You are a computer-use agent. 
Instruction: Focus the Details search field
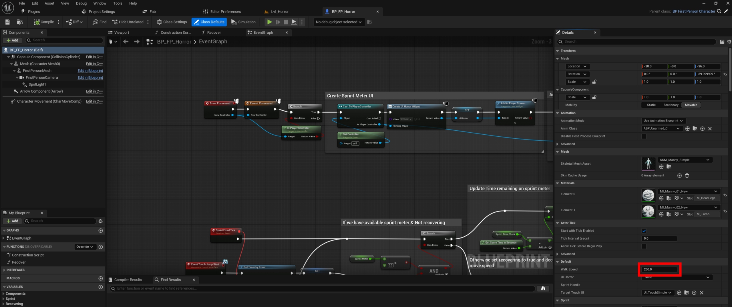(x=637, y=42)
